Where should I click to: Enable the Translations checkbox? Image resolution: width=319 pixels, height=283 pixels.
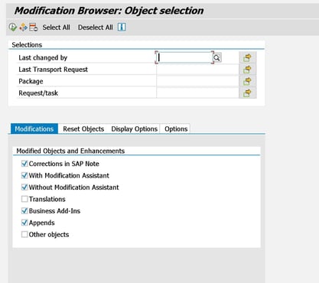(24, 199)
